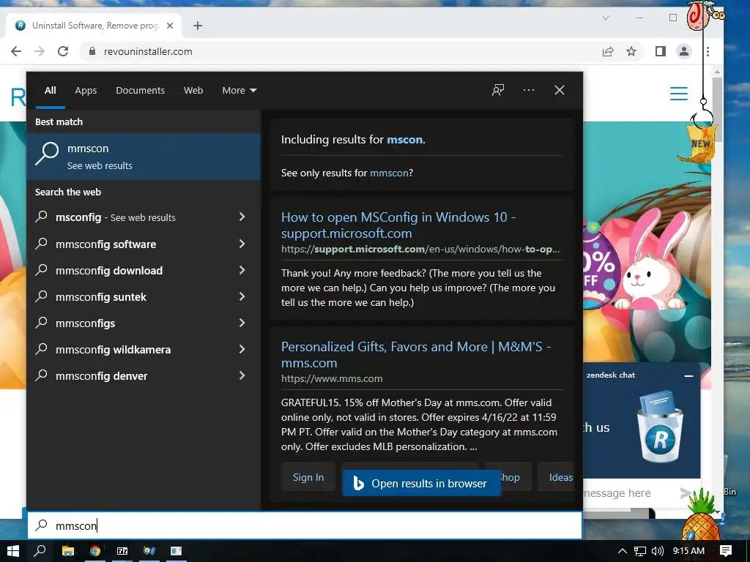The image size is (750, 562).
Task: Click the taskbar search magnifier icon
Action: click(x=40, y=551)
